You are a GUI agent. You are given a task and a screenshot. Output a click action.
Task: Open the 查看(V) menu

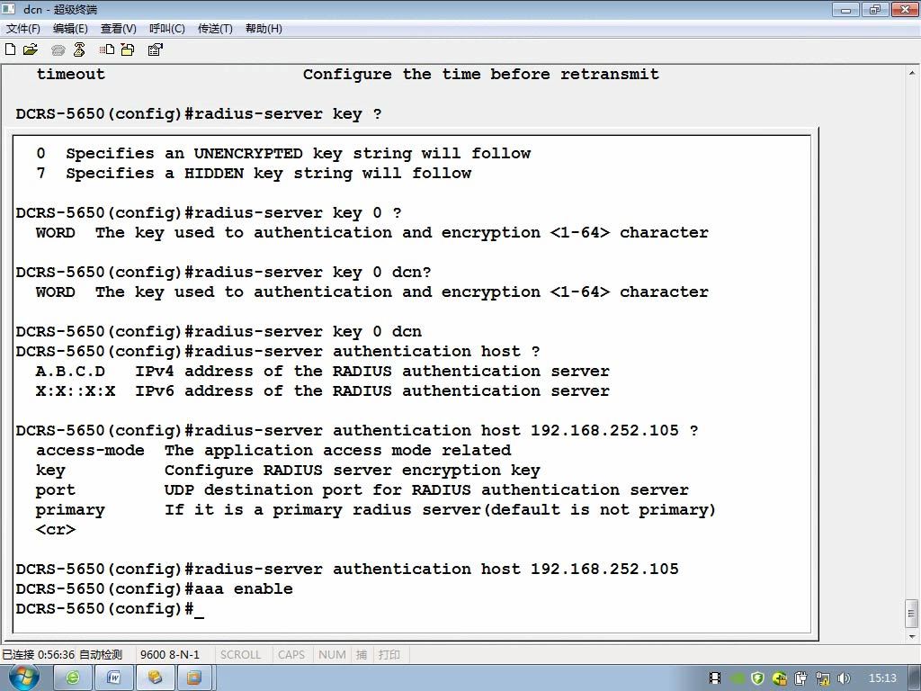coord(118,28)
